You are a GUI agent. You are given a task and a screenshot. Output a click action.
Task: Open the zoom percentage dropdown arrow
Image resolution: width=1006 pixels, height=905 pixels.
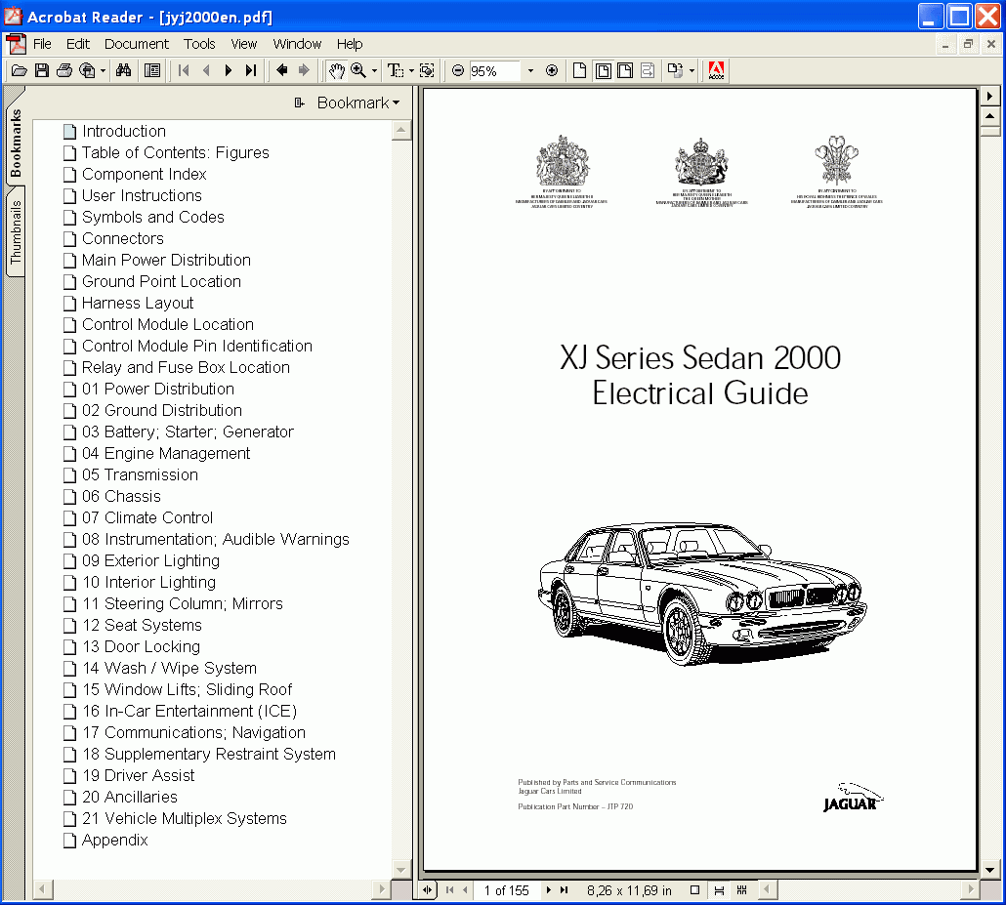(530, 70)
